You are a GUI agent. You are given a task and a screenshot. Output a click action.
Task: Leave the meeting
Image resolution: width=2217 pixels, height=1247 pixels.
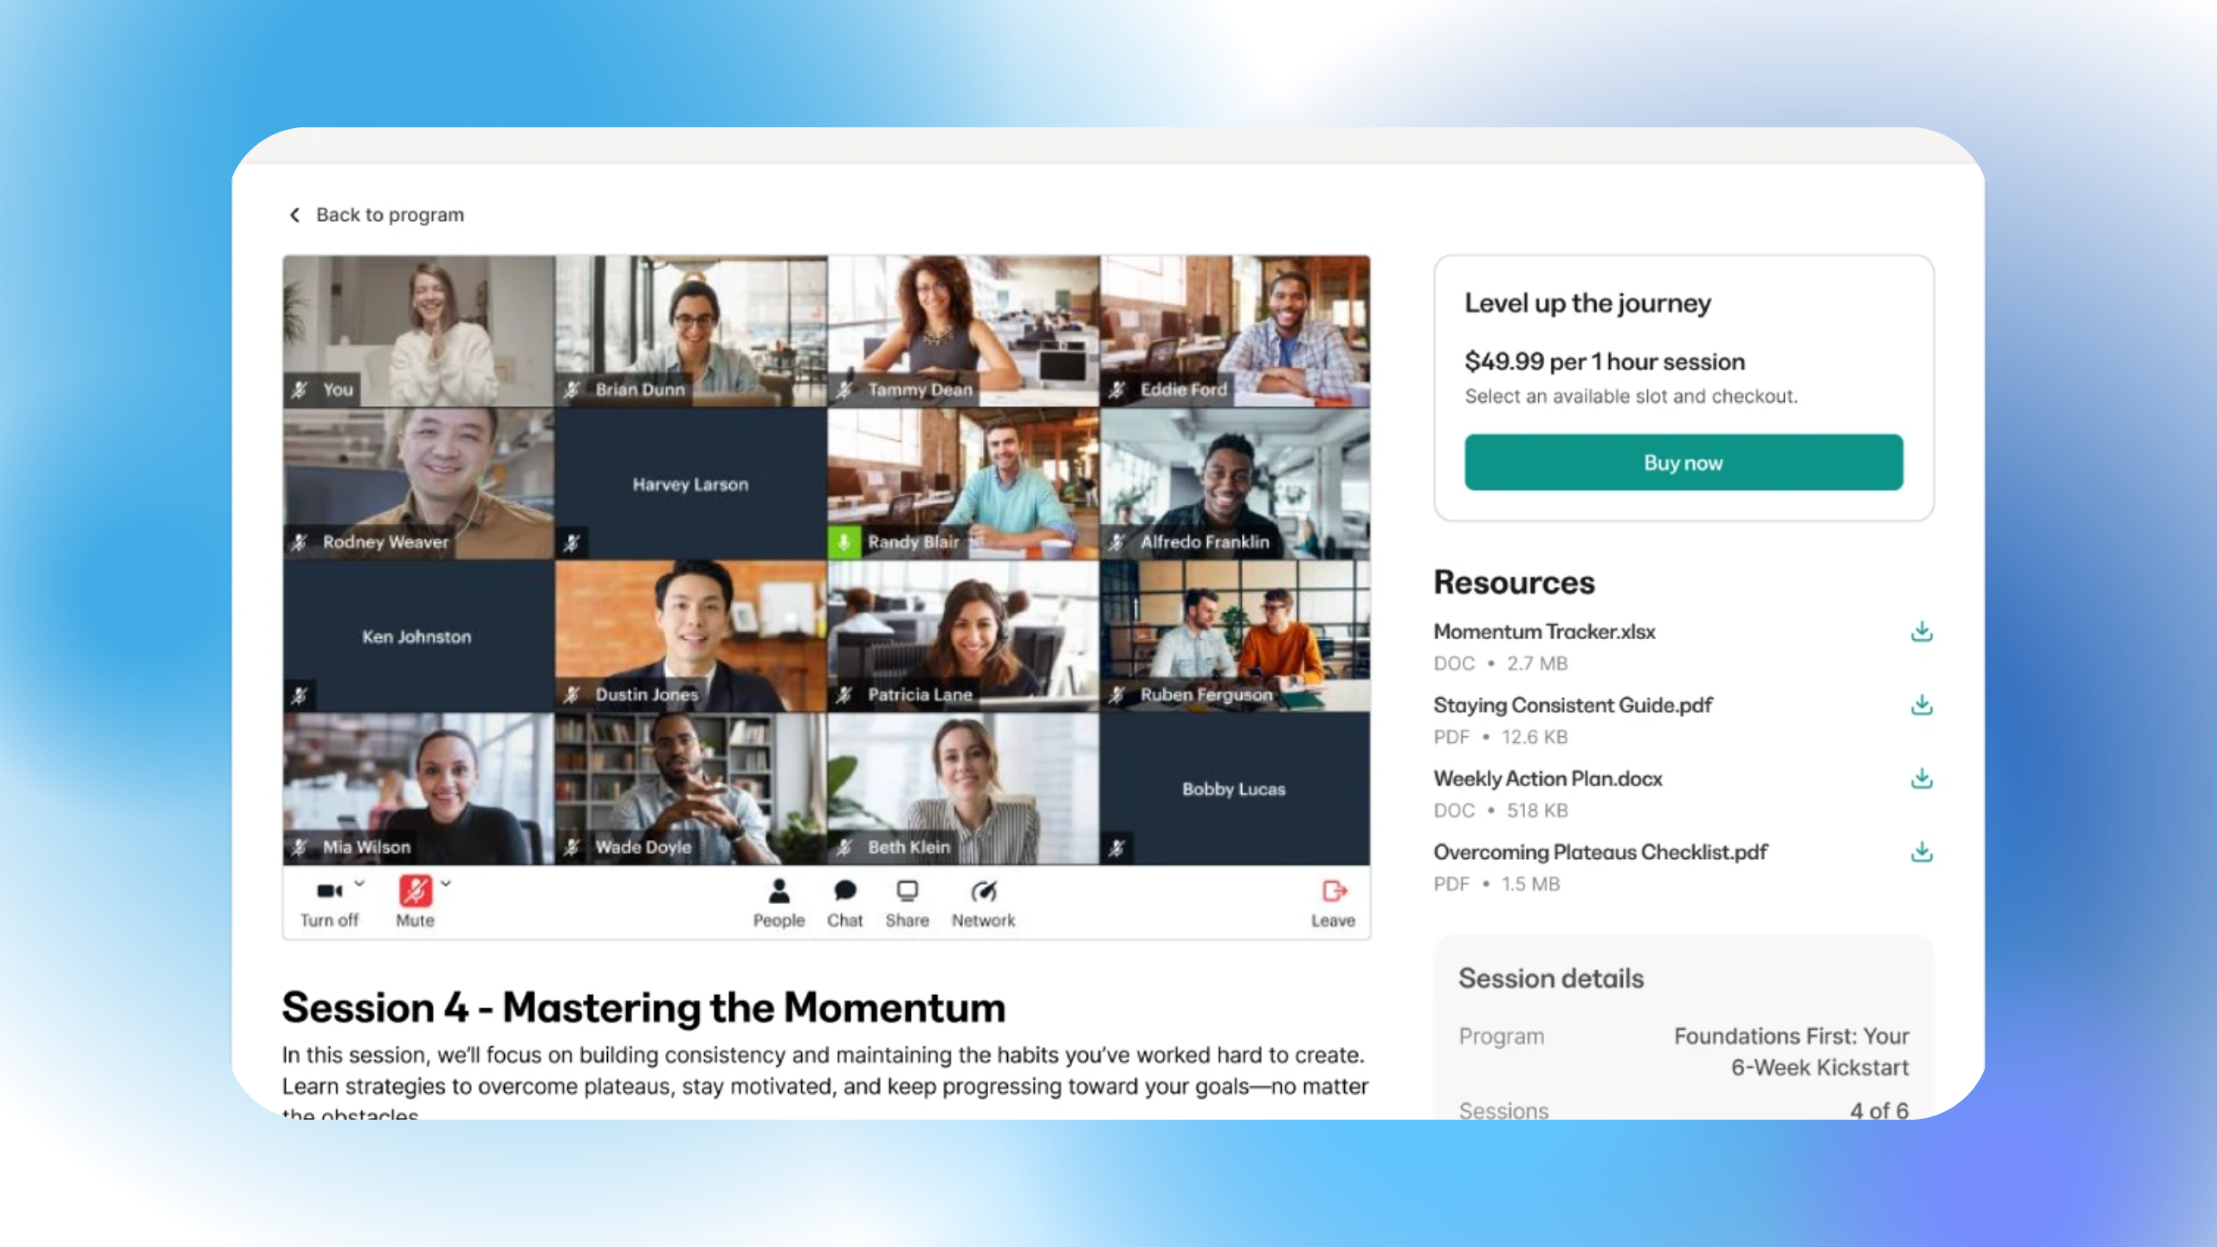click(x=1333, y=902)
